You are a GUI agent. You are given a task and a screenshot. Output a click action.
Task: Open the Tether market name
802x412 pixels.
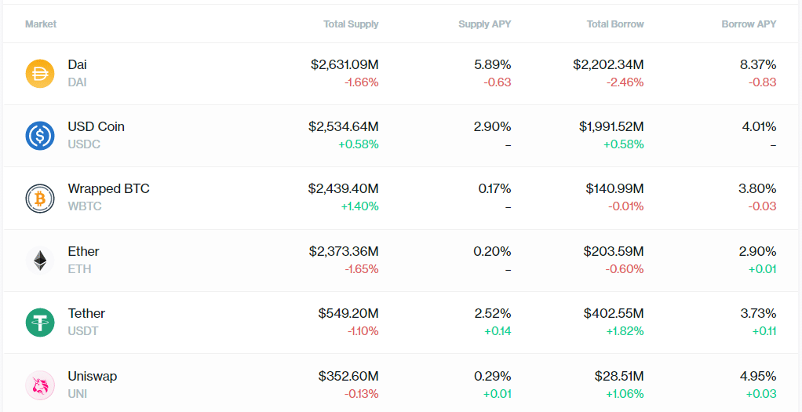(86, 313)
